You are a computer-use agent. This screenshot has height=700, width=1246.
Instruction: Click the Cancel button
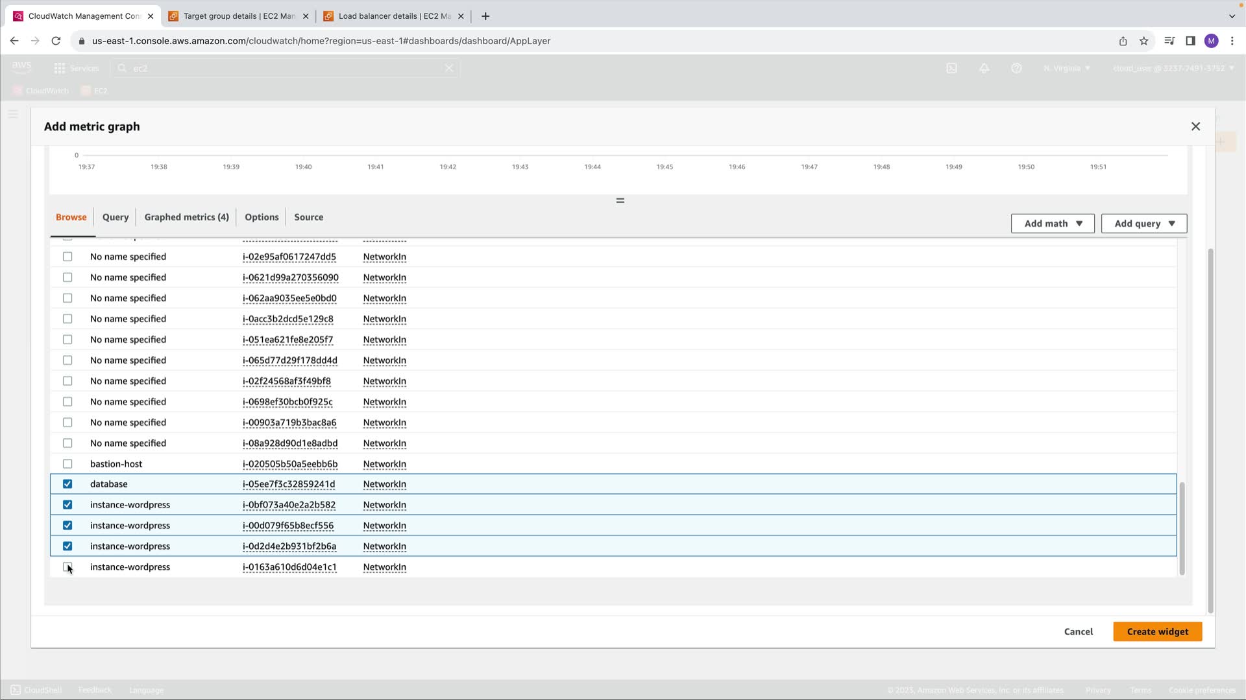tap(1078, 631)
